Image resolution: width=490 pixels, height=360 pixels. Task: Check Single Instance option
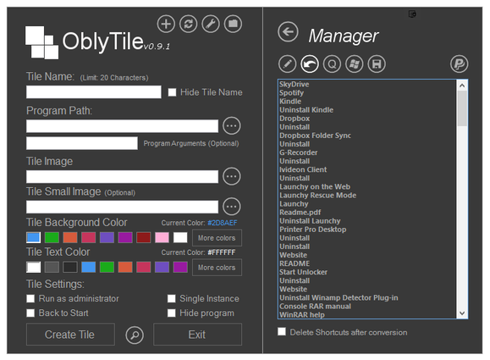pos(171,298)
